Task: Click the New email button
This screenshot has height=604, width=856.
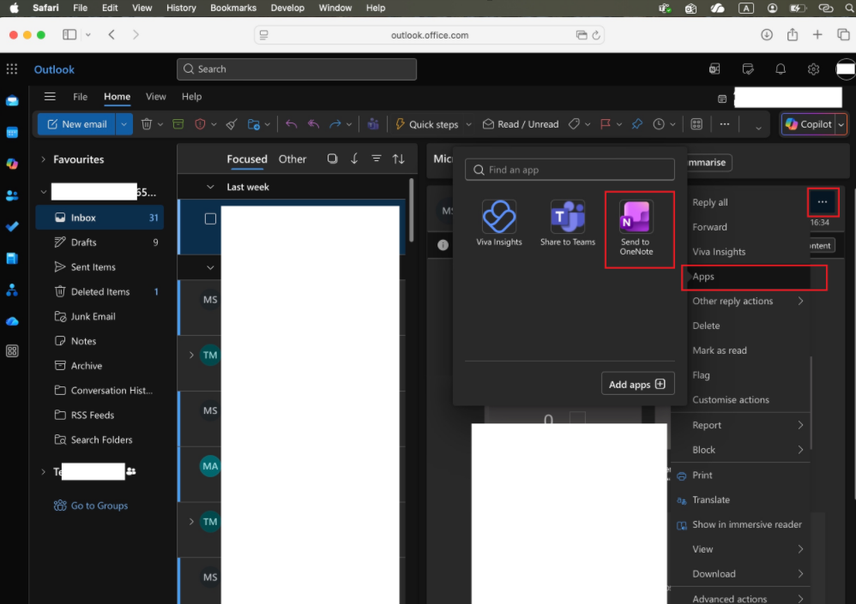Action: click(77, 124)
